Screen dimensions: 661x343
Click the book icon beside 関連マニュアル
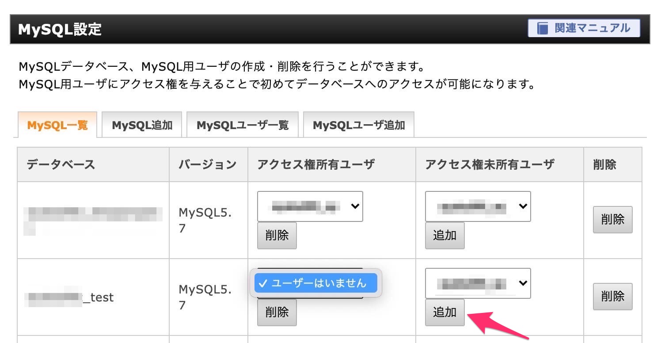pos(542,29)
